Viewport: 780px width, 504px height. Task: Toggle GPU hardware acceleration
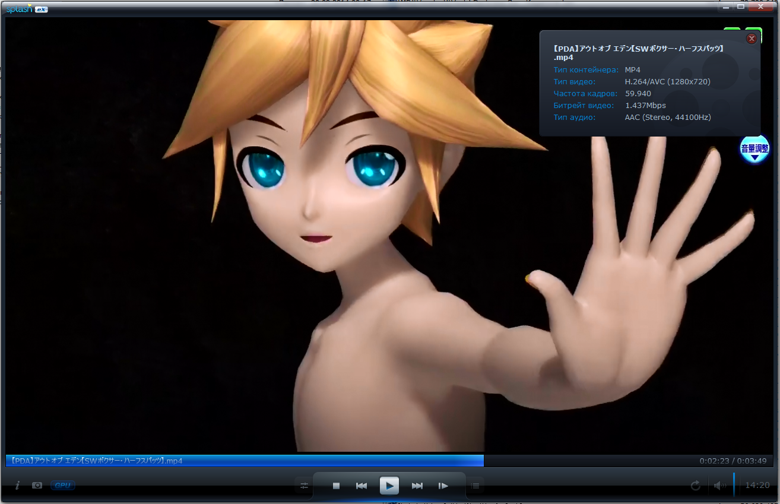[x=62, y=486]
